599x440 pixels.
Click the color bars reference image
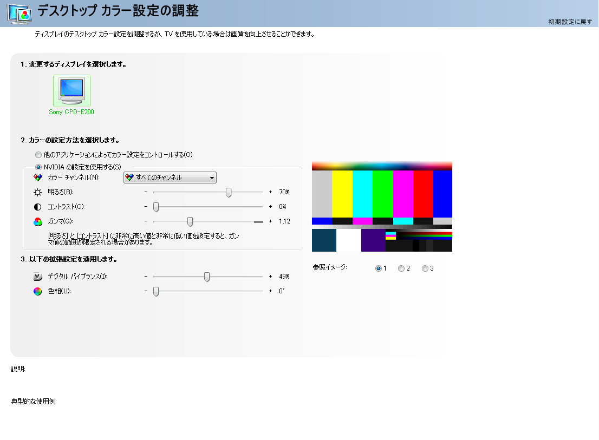382,207
